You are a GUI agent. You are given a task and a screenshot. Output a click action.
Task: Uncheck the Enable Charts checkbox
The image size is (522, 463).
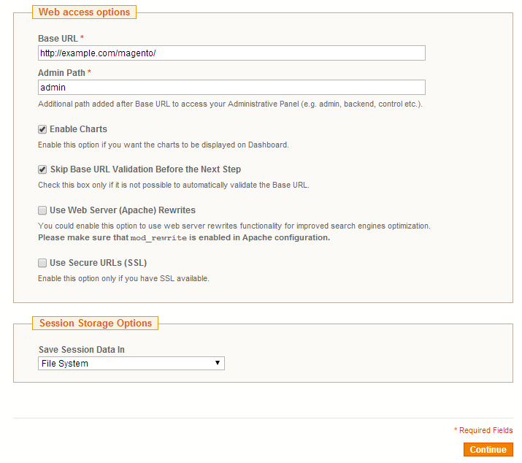43,129
